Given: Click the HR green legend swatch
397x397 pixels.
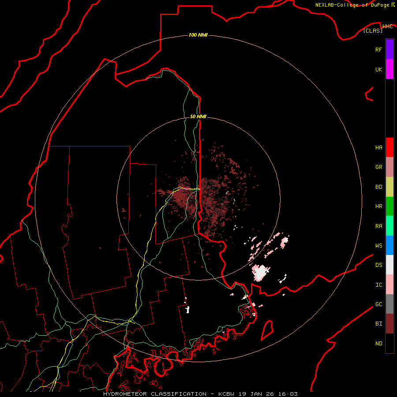Looking at the screenshot, I should pyautogui.click(x=390, y=206).
